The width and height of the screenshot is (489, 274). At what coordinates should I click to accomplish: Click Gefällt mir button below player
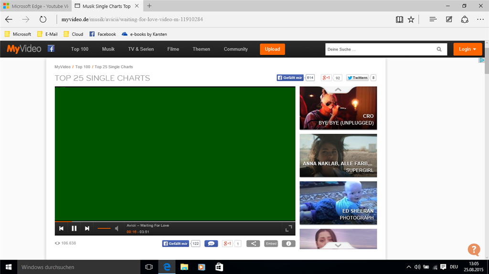176,244
